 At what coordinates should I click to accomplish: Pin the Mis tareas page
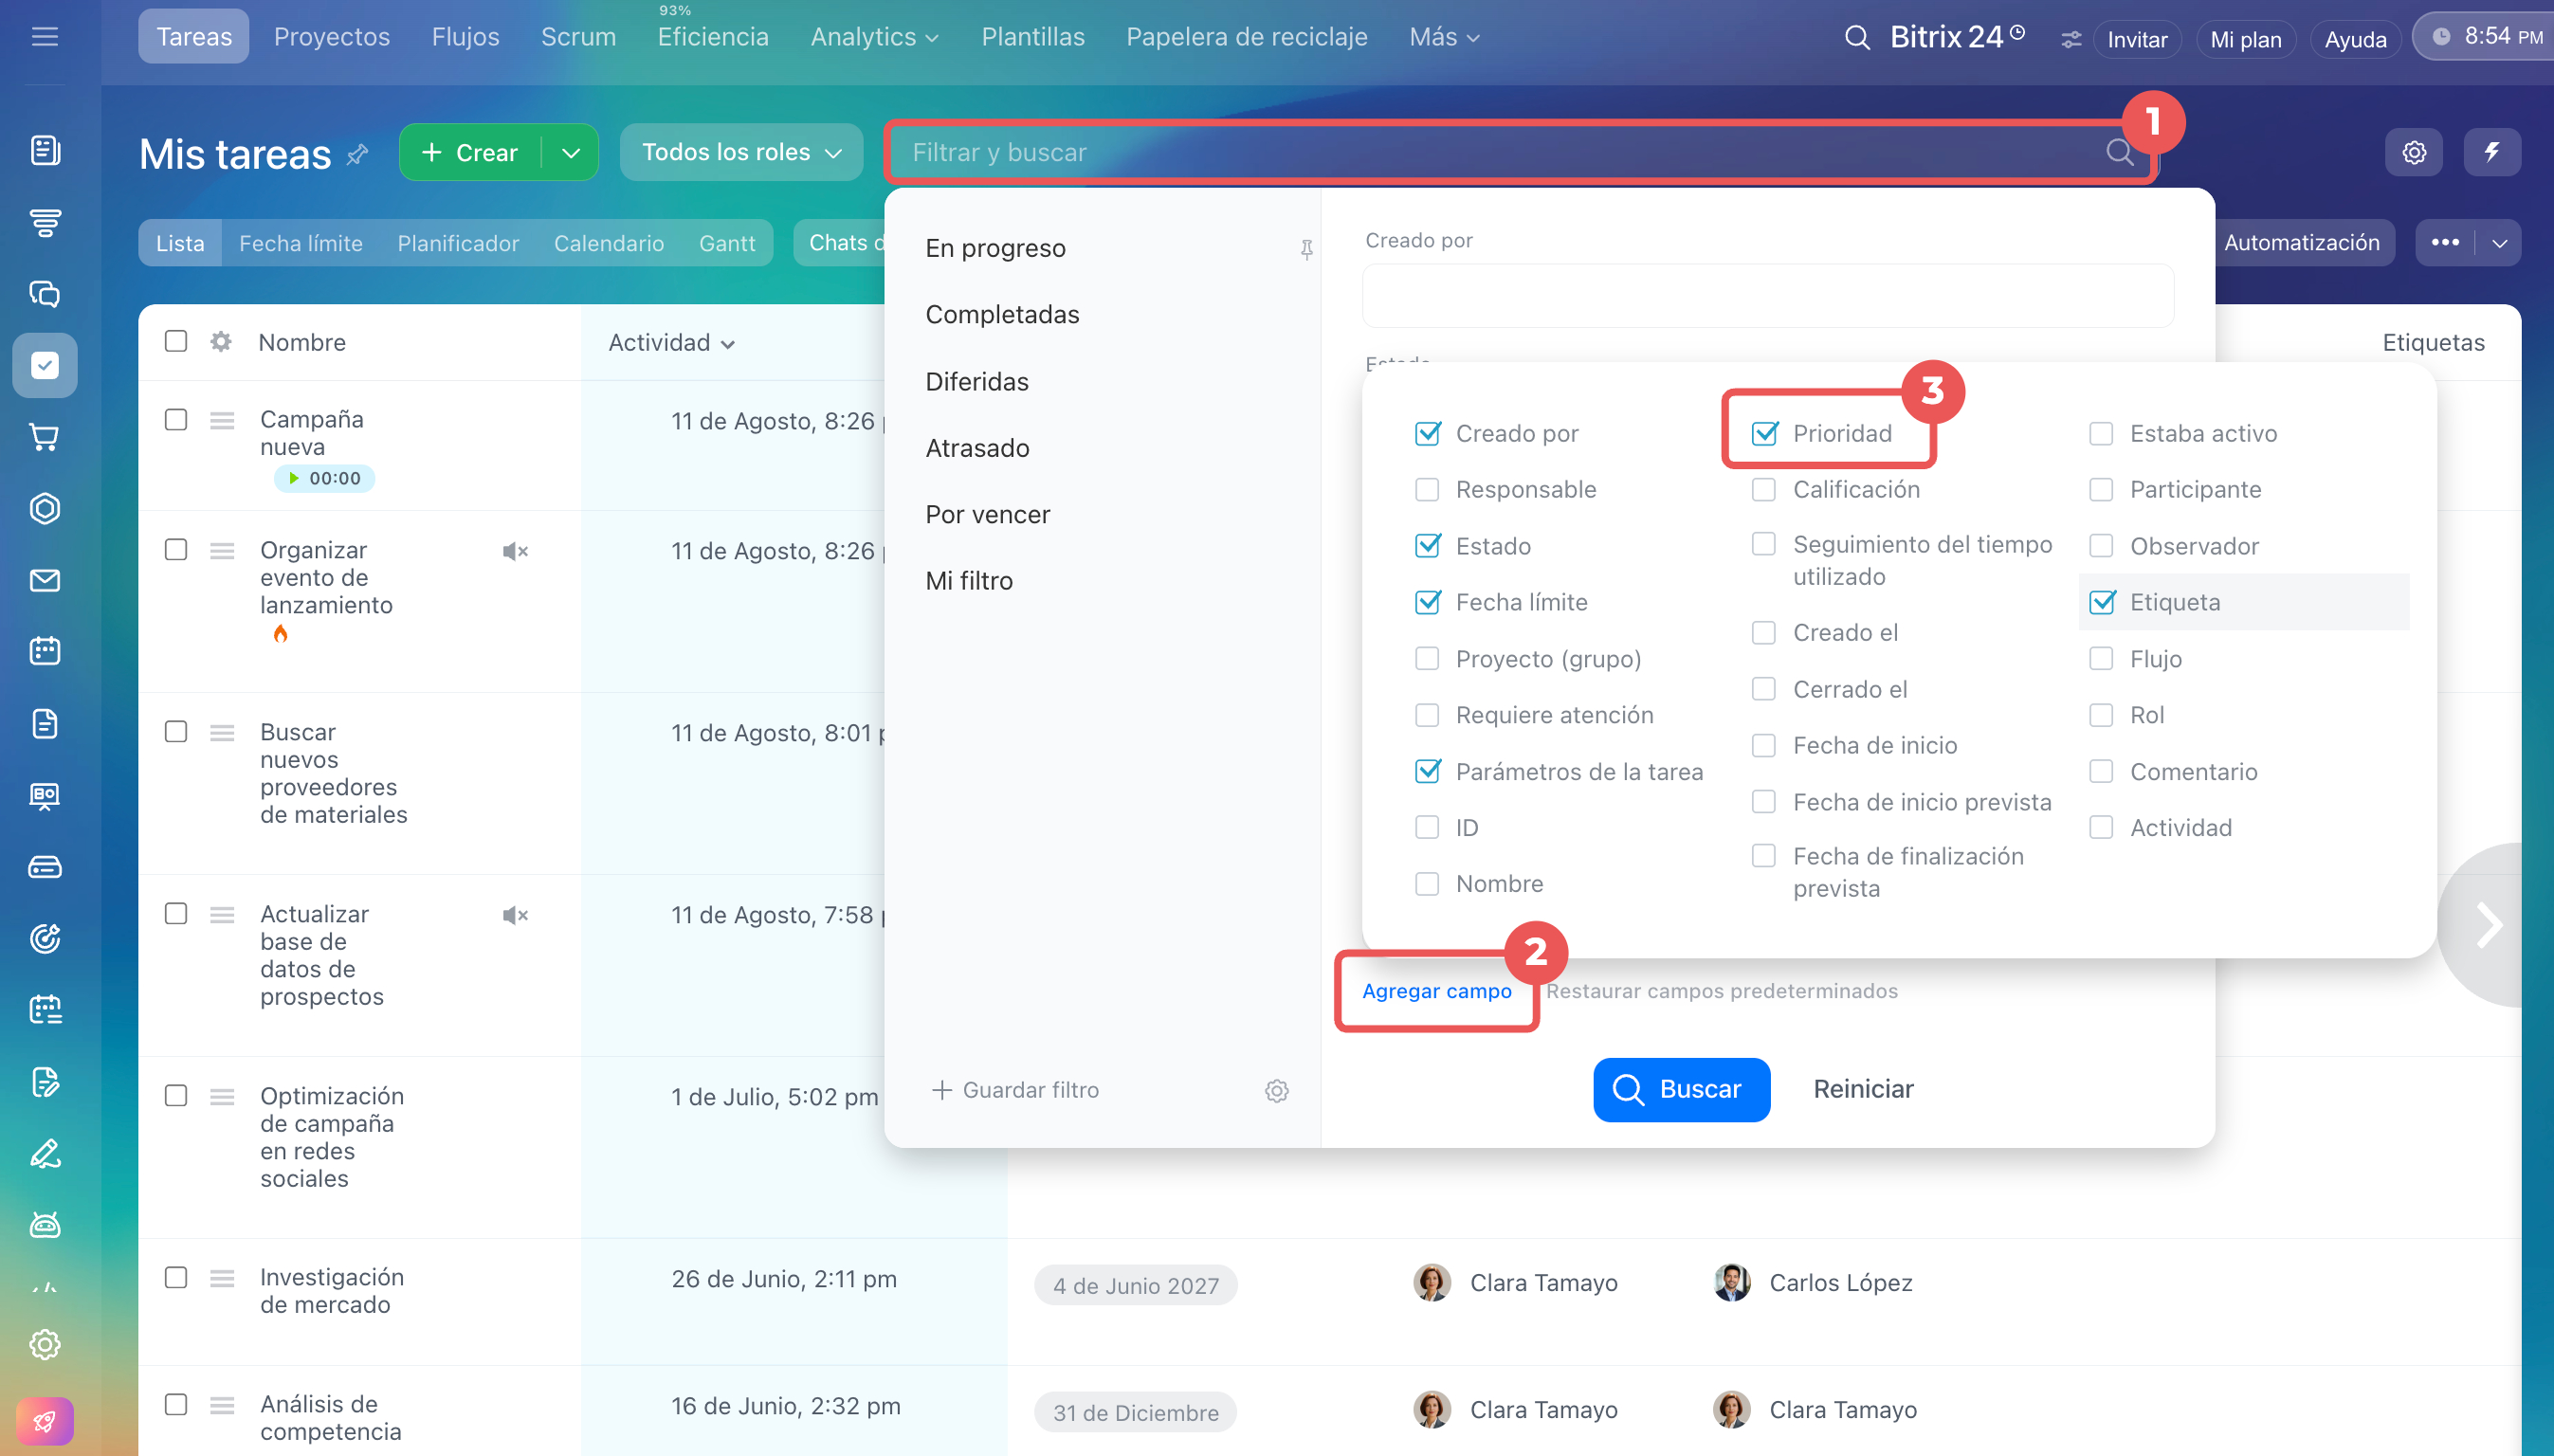[357, 155]
